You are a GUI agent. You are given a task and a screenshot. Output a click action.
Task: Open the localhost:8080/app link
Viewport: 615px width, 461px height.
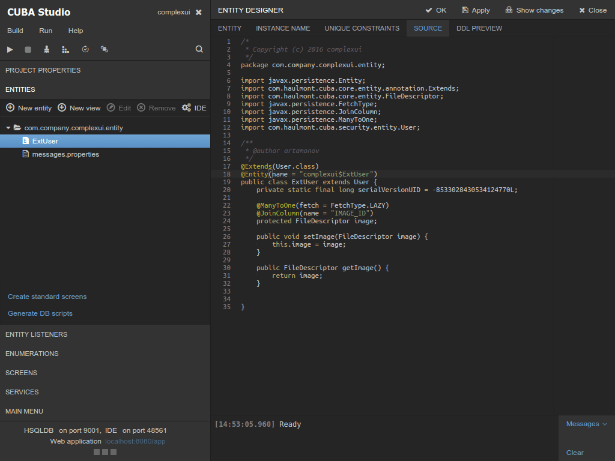click(135, 441)
